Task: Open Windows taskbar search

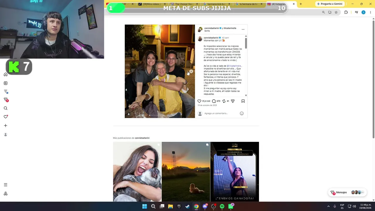Action: tap(153, 206)
